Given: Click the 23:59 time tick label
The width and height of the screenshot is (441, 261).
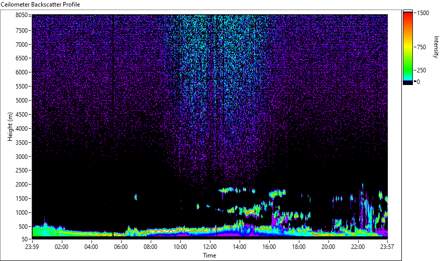Looking at the screenshot, I should coord(32,247).
